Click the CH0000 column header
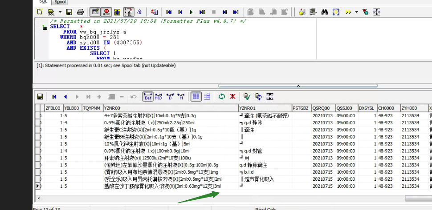The image size is (432, 210). (x=388, y=108)
